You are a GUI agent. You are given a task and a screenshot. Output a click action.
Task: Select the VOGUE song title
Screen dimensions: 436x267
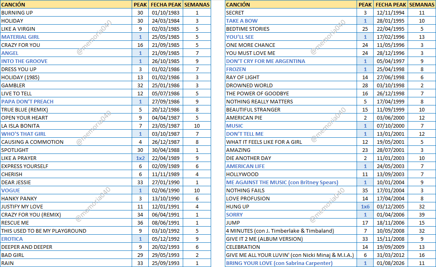pyautogui.click(x=11, y=191)
